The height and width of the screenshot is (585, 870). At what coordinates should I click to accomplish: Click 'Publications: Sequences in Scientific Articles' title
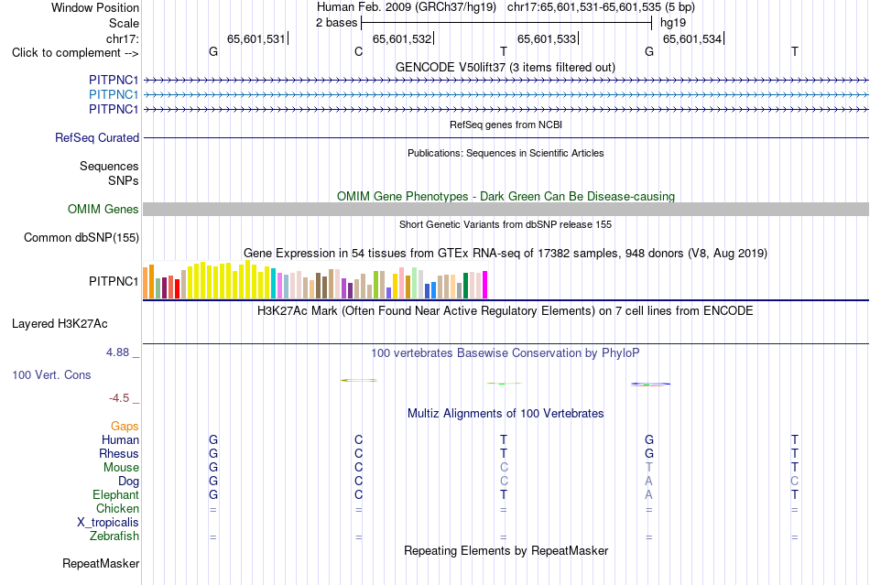pos(506,153)
